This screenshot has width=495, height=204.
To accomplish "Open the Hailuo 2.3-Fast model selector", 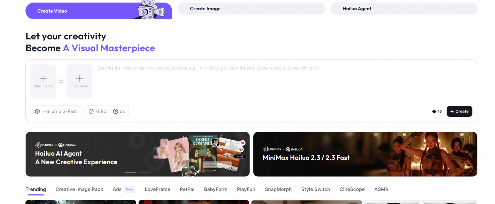I will pos(56,111).
